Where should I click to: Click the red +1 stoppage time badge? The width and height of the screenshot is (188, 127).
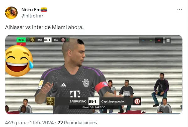click(21, 44)
